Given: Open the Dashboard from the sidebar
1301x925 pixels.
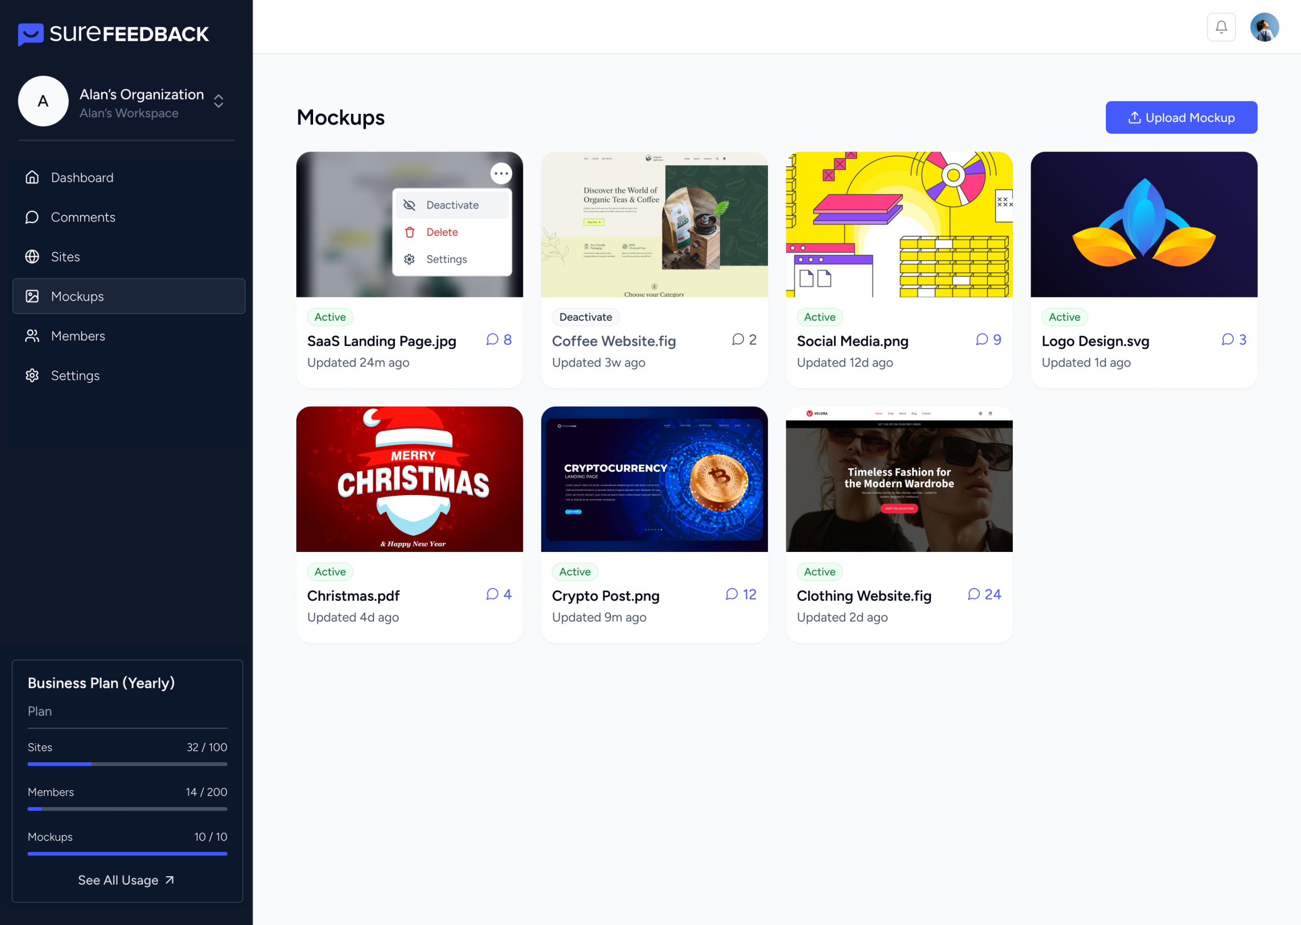Looking at the screenshot, I should point(81,177).
